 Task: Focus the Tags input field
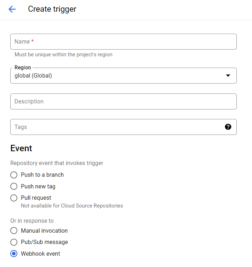click(117, 127)
